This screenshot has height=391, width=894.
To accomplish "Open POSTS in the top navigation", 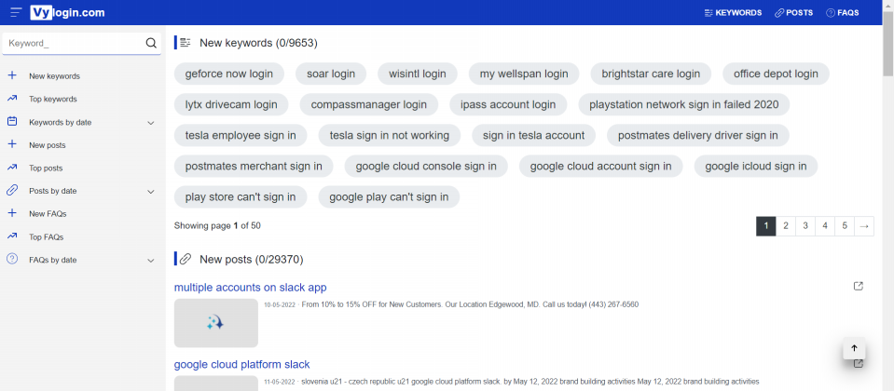I will click(793, 12).
